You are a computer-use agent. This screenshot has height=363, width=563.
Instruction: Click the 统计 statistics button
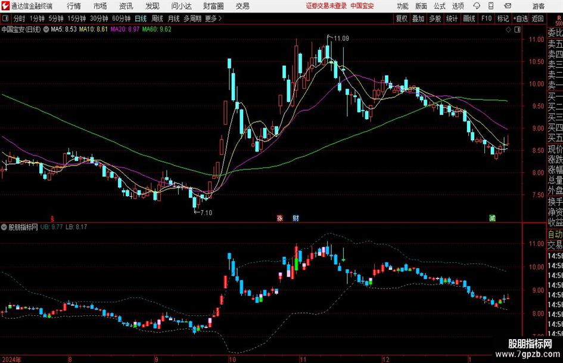coord(452,18)
